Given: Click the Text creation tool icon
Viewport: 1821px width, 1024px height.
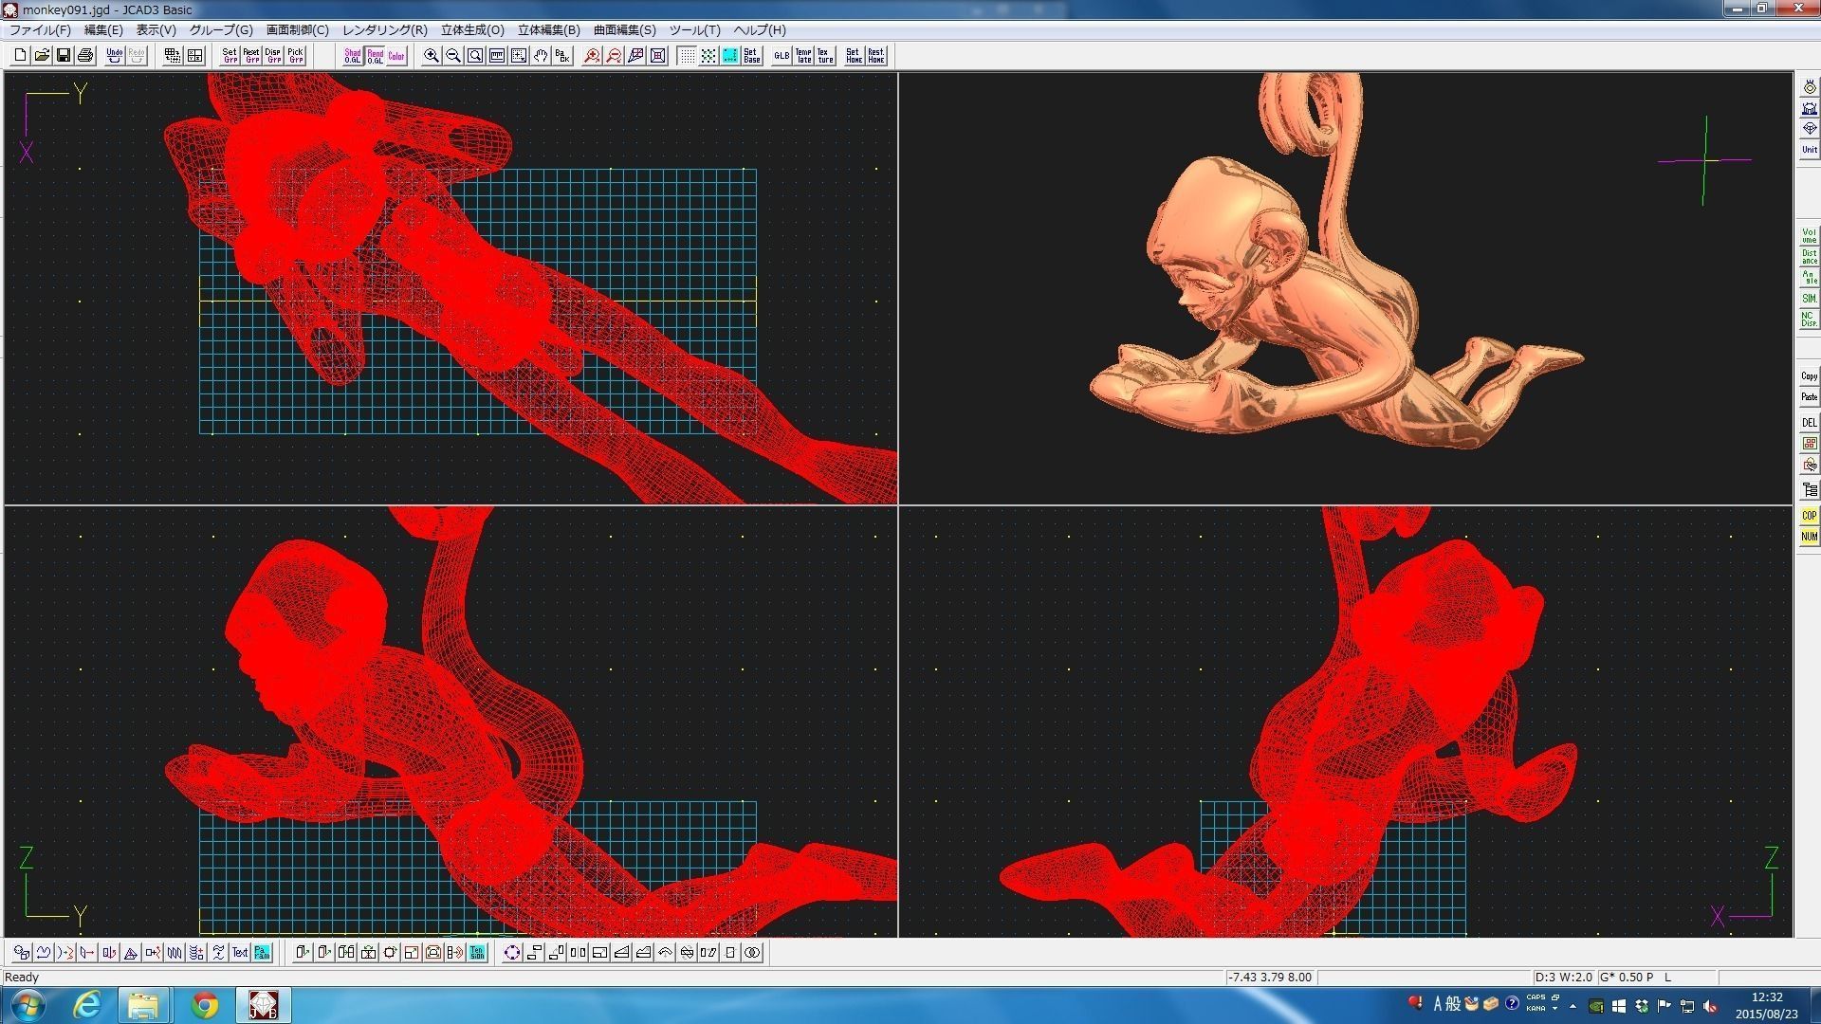Looking at the screenshot, I should 240,953.
